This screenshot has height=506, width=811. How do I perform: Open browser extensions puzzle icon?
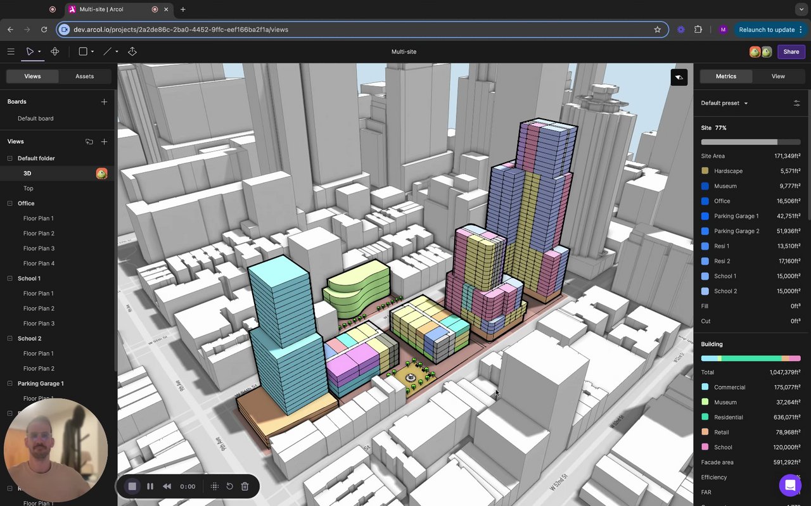(698, 30)
